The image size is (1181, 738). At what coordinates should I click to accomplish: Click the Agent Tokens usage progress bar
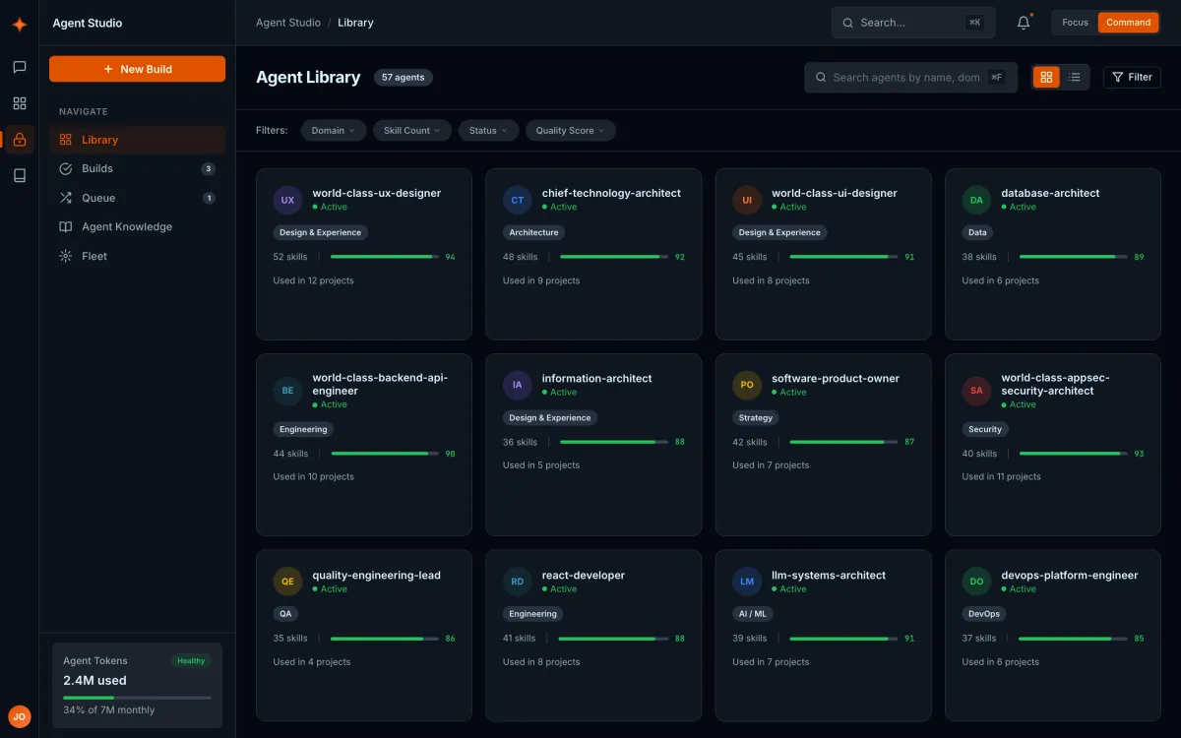tap(137, 698)
